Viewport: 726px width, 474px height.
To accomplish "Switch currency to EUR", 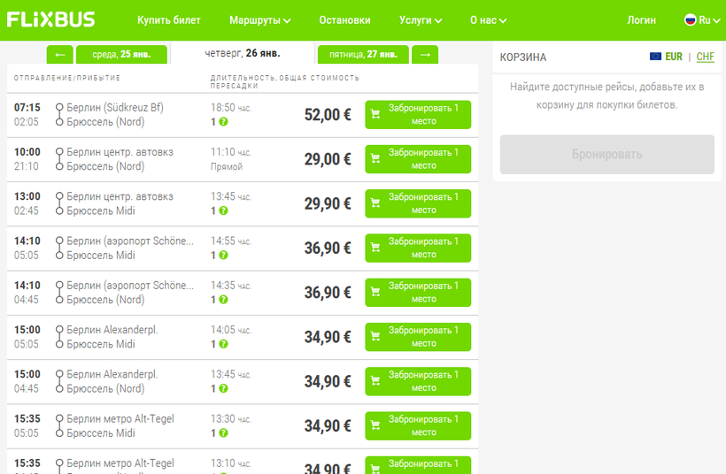I will [674, 57].
